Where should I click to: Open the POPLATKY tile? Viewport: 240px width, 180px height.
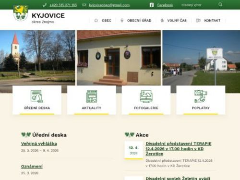click(x=201, y=100)
